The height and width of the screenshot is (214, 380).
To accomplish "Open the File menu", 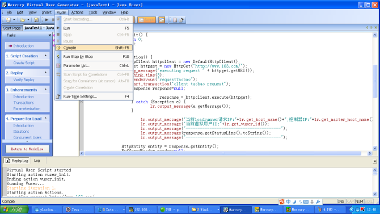I will (x=9, y=12).
